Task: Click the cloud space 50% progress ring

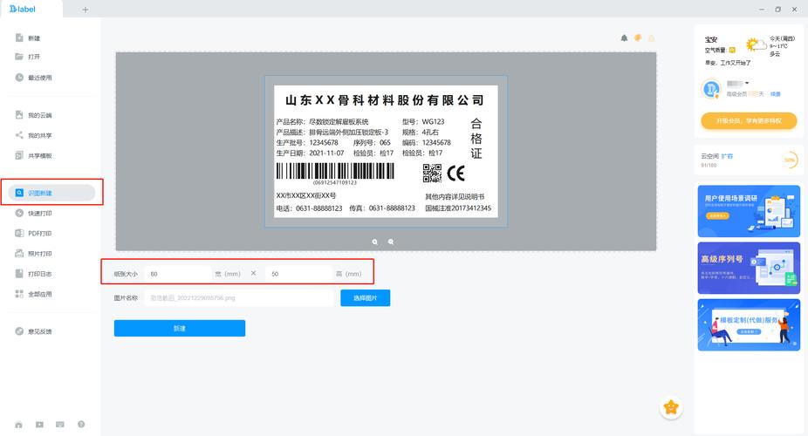Action: coord(790,160)
